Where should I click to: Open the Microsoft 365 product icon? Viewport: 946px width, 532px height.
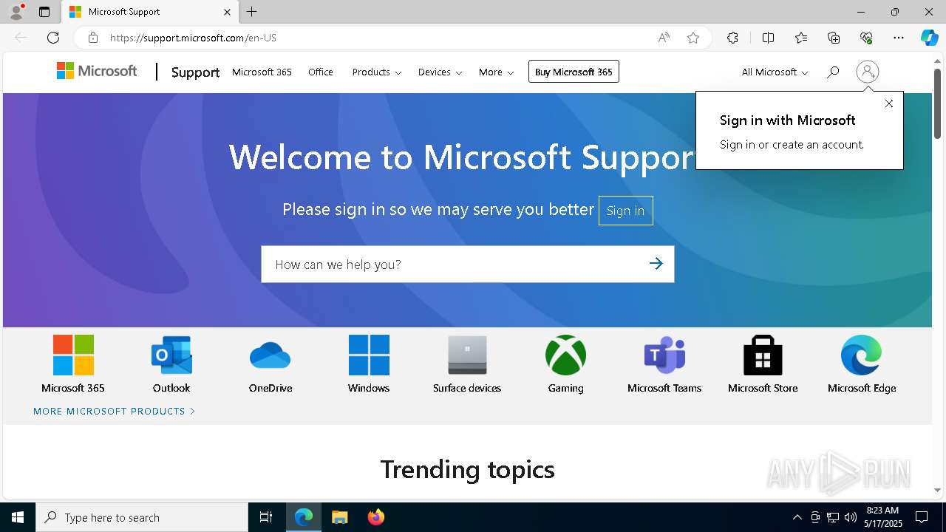[73, 355]
